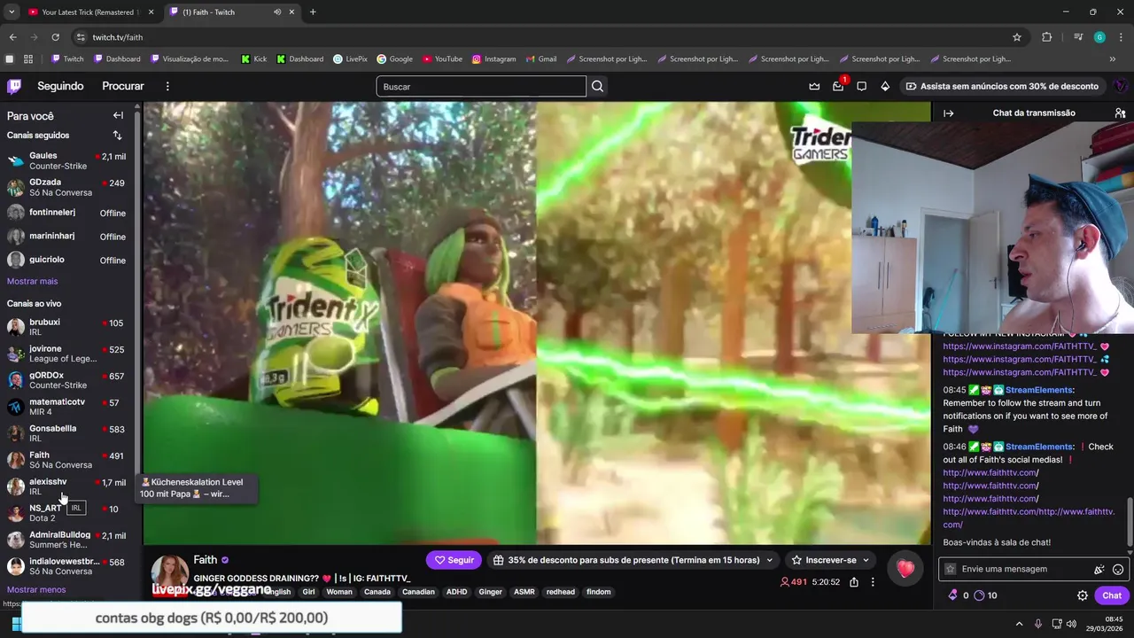Image resolution: width=1134 pixels, height=638 pixels.
Task: Open the Procurar navigation item
Action: coord(123,86)
